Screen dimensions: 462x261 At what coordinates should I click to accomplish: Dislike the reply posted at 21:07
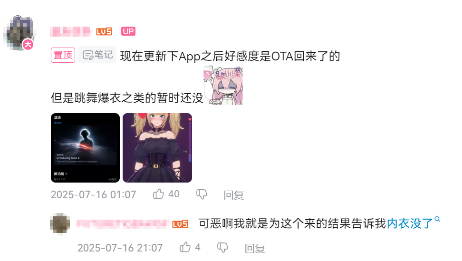tap(222, 247)
